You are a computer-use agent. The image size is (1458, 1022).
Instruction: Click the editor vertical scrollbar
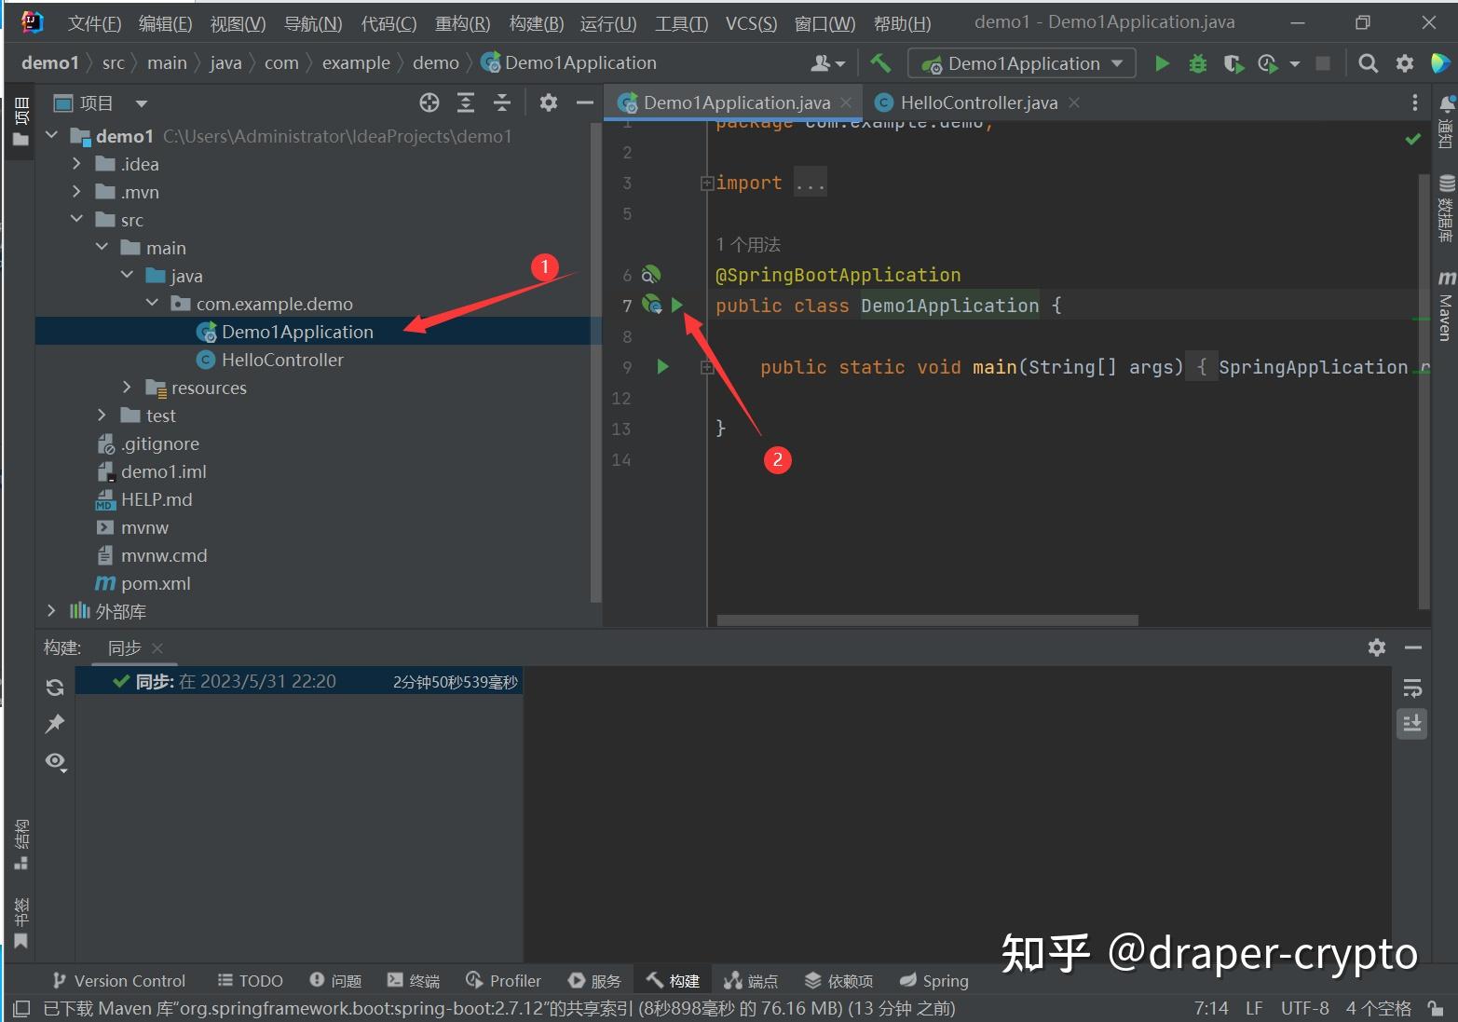[1424, 391]
